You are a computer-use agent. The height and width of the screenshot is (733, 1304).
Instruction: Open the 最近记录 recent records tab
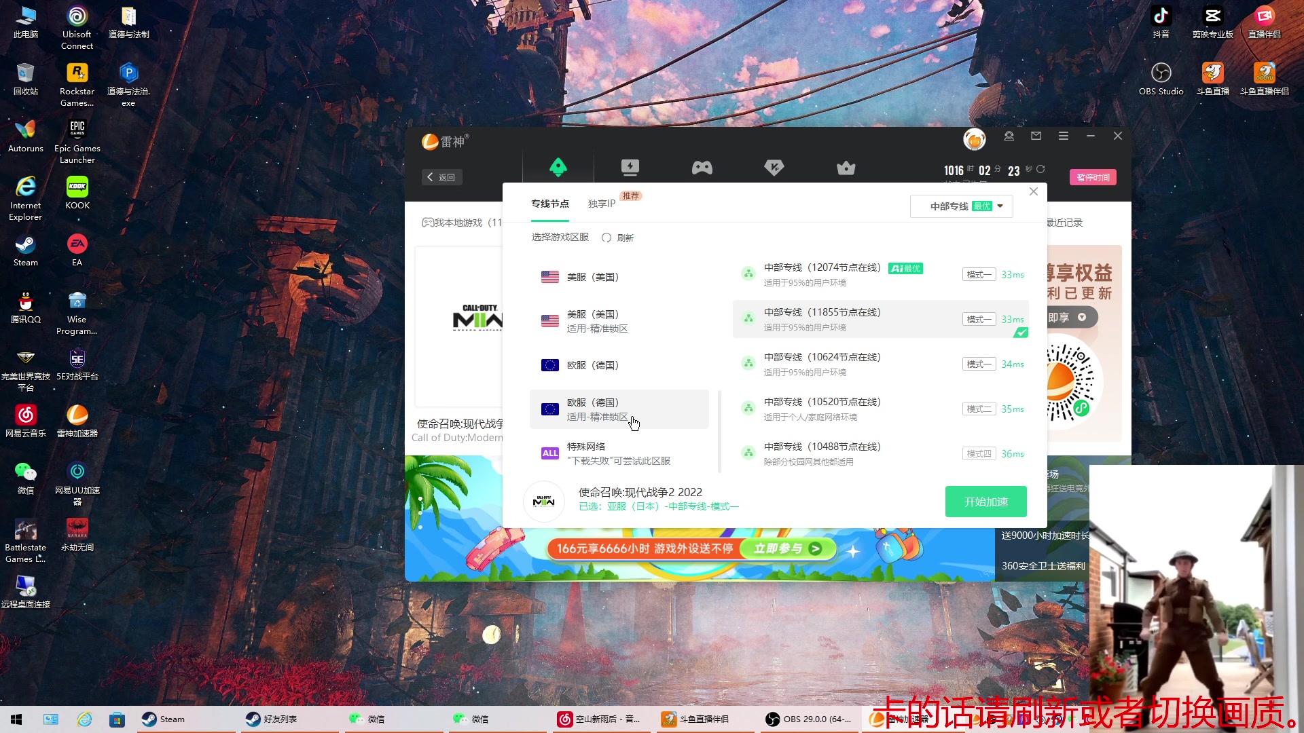pyautogui.click(x=1064, y=223)
